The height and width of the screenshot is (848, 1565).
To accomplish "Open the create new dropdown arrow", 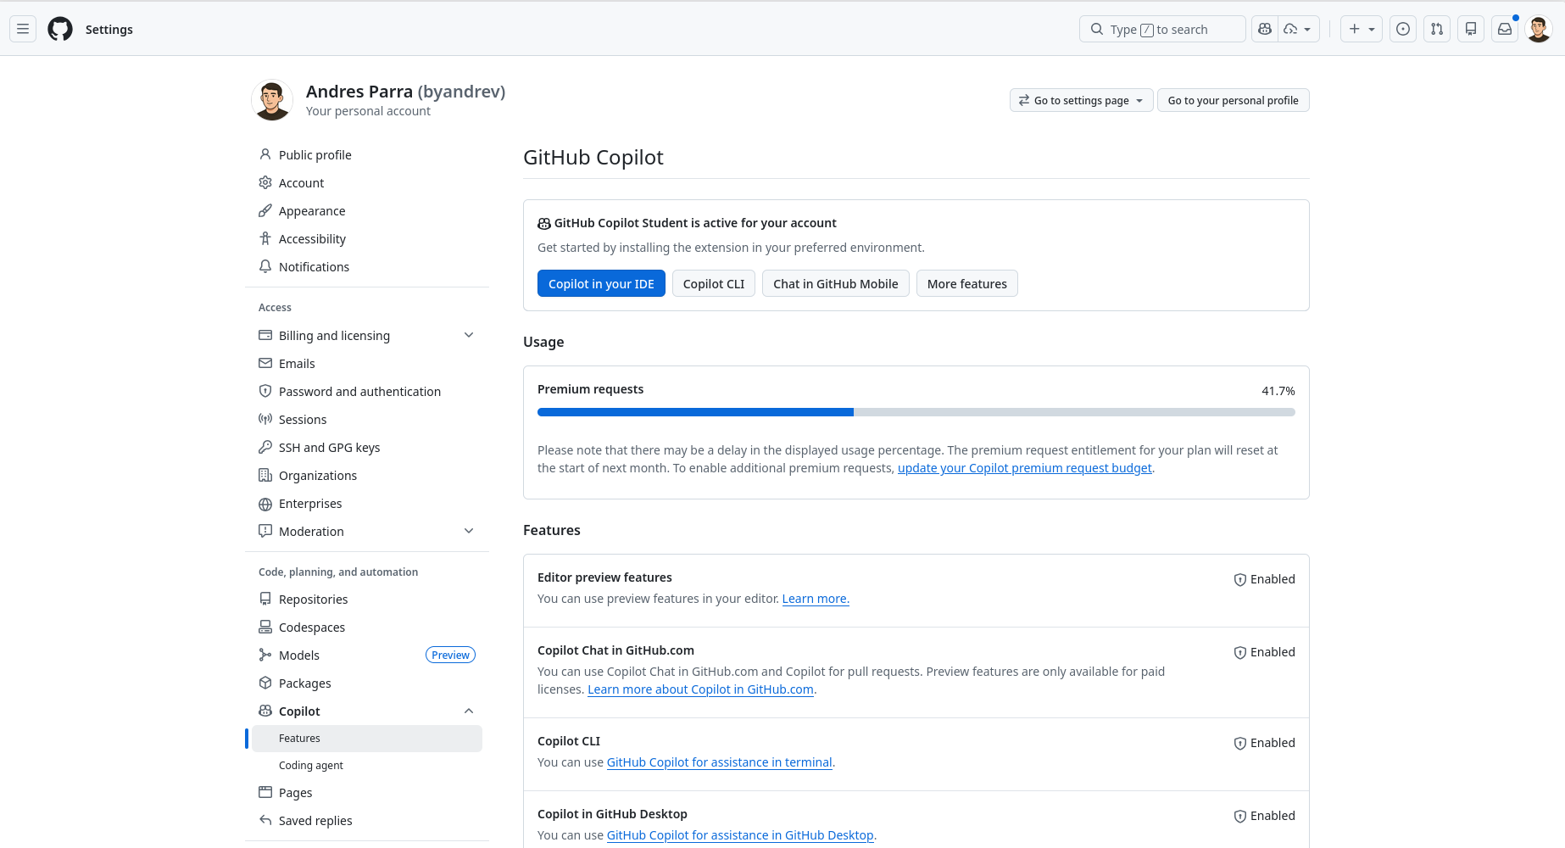I will (x=1372, y=28).
